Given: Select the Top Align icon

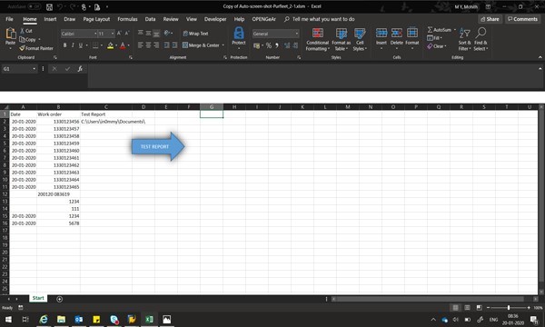Looking at the screenshot, I should (141, 33).
